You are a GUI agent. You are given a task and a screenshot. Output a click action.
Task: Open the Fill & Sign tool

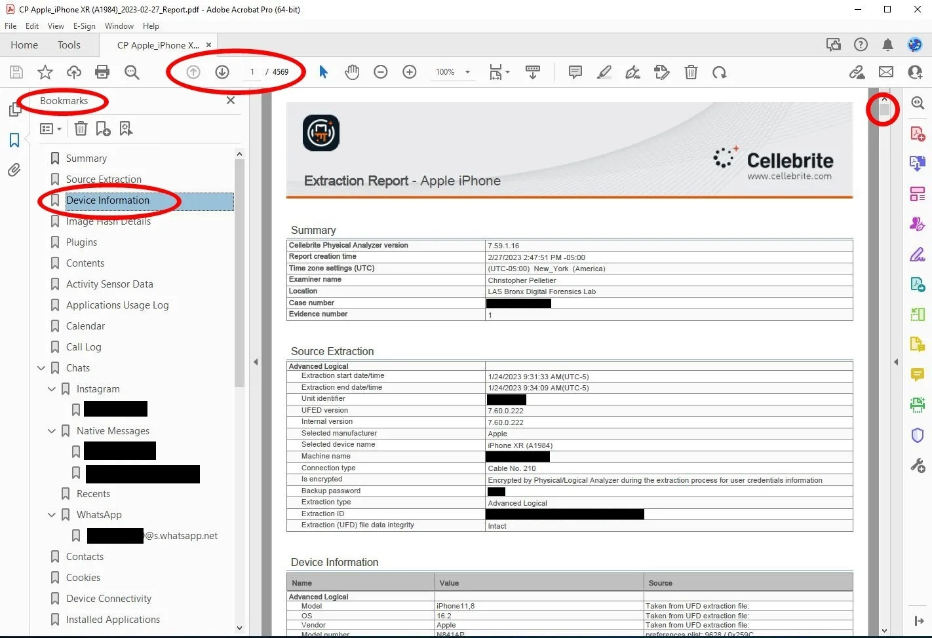tap(917, 254)
